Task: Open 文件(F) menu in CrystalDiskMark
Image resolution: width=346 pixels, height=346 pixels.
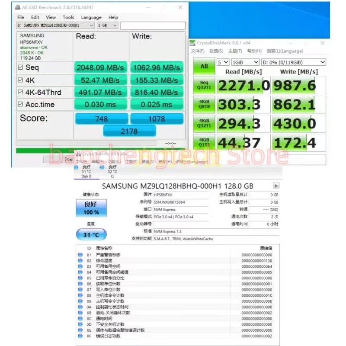Action: (x=198, y=51)
